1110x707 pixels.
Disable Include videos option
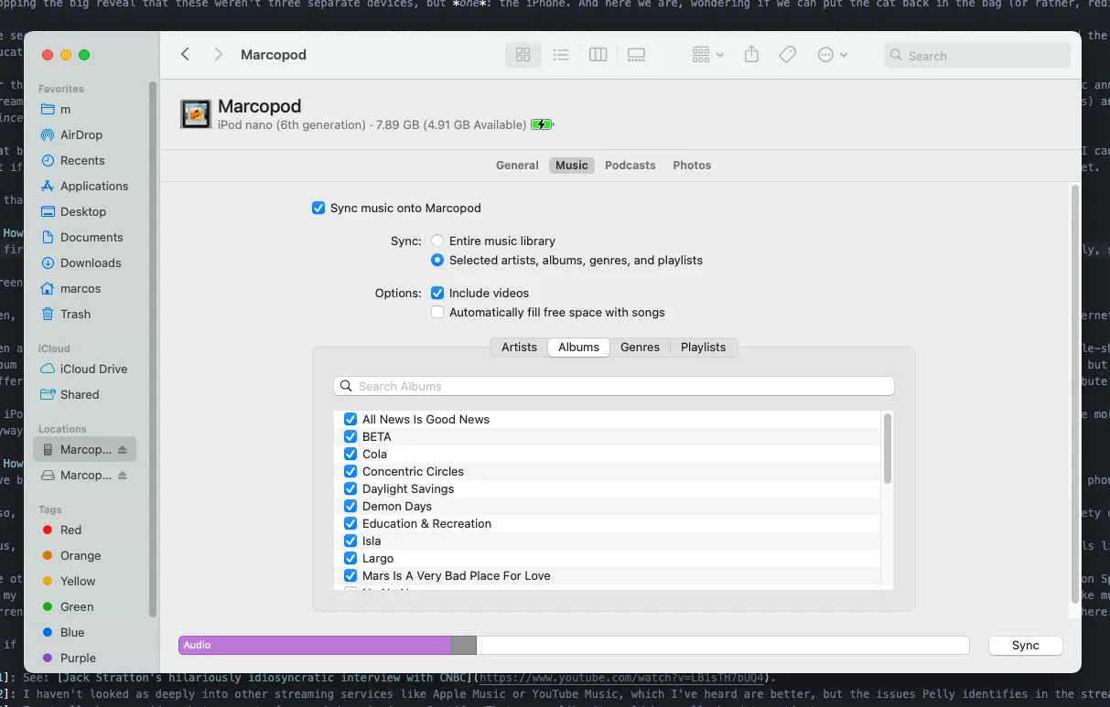[x=437, y=293]
